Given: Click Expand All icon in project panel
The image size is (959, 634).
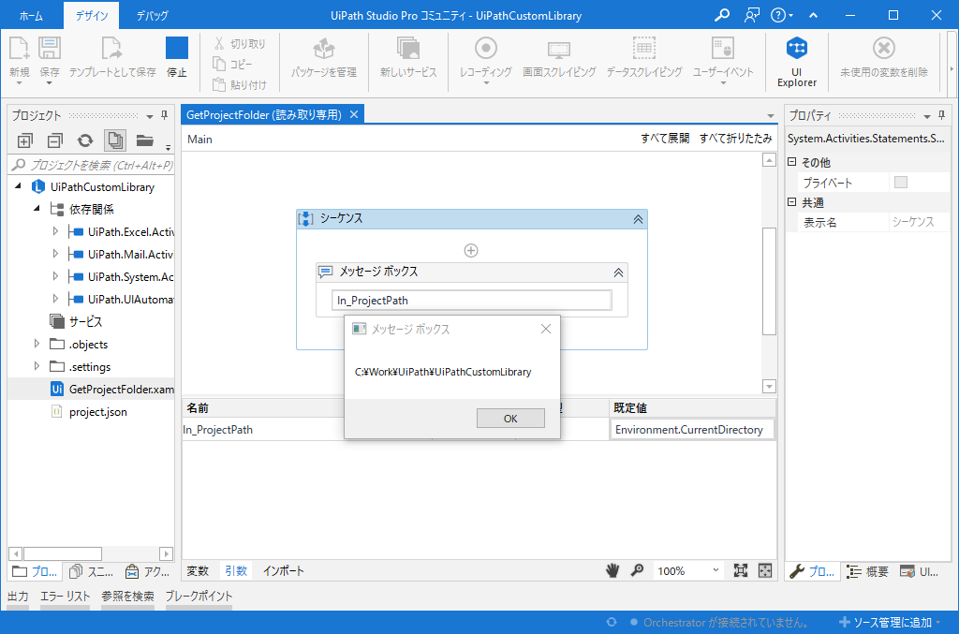Looking at the screenshot, I should point(24,141).
